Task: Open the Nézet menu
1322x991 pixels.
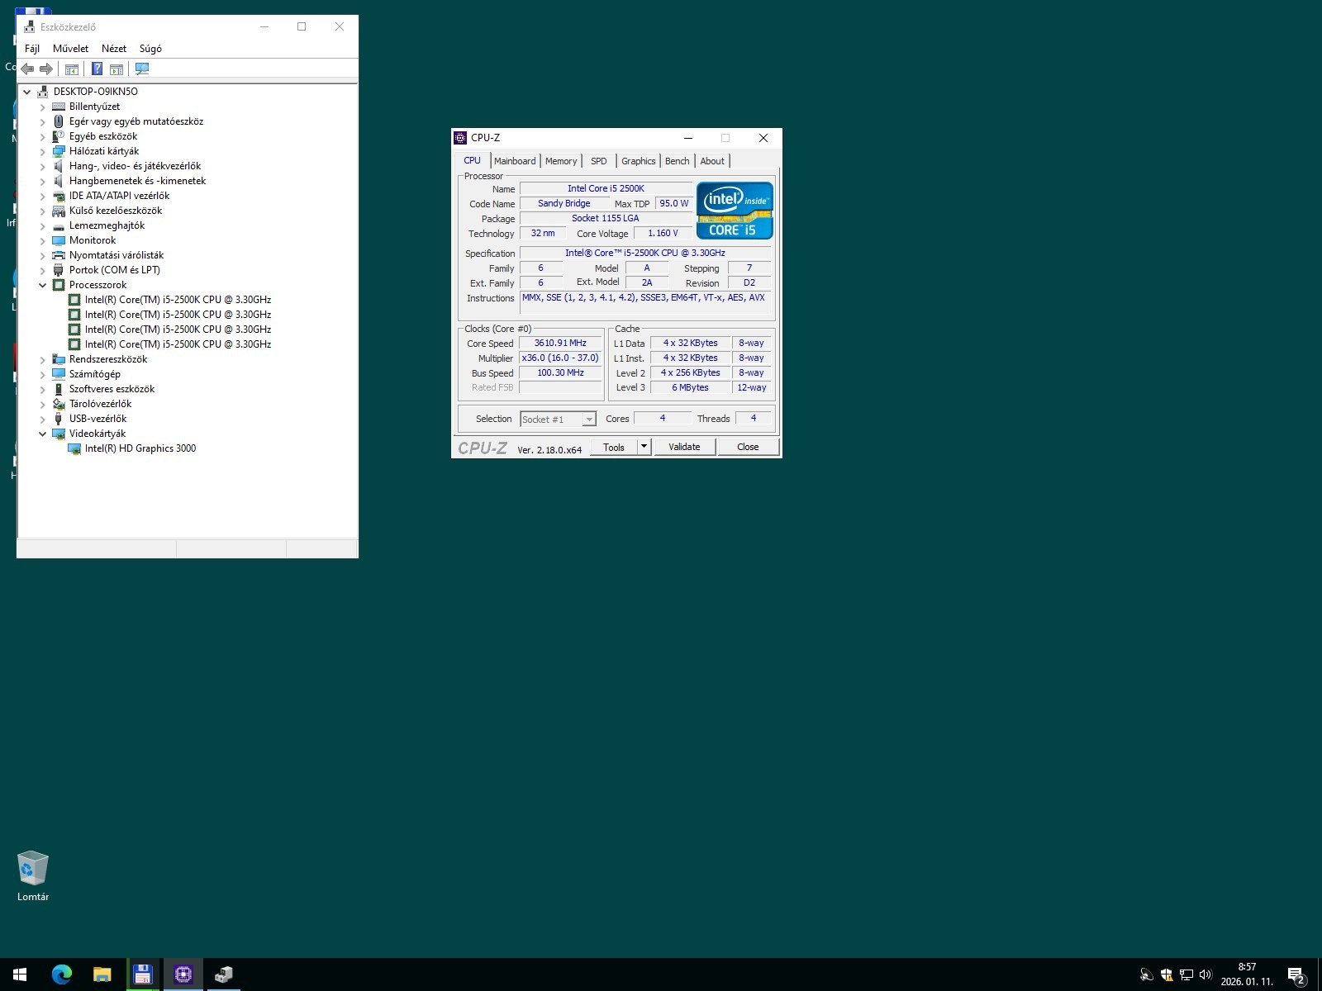Action: [x=114, y=49]
